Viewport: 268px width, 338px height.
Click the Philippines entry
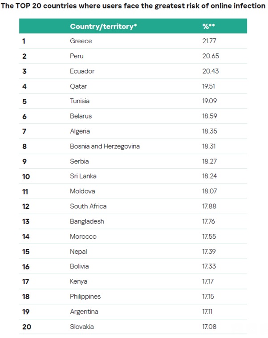85,297
